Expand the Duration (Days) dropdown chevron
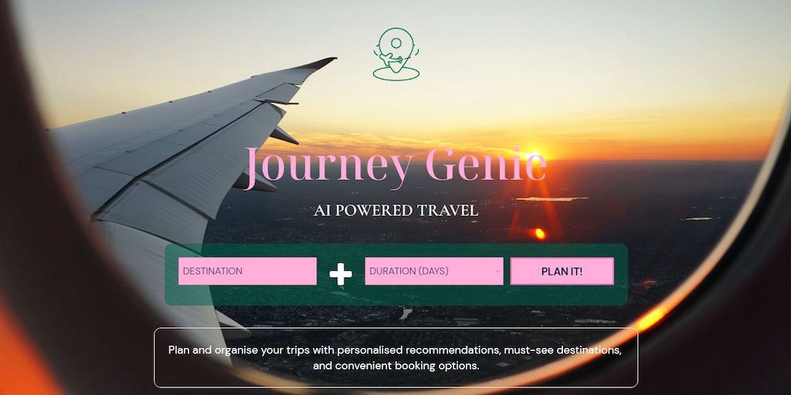Image resolution: width=791 pixels, height=395 pixels. click(x=498, y=271)
